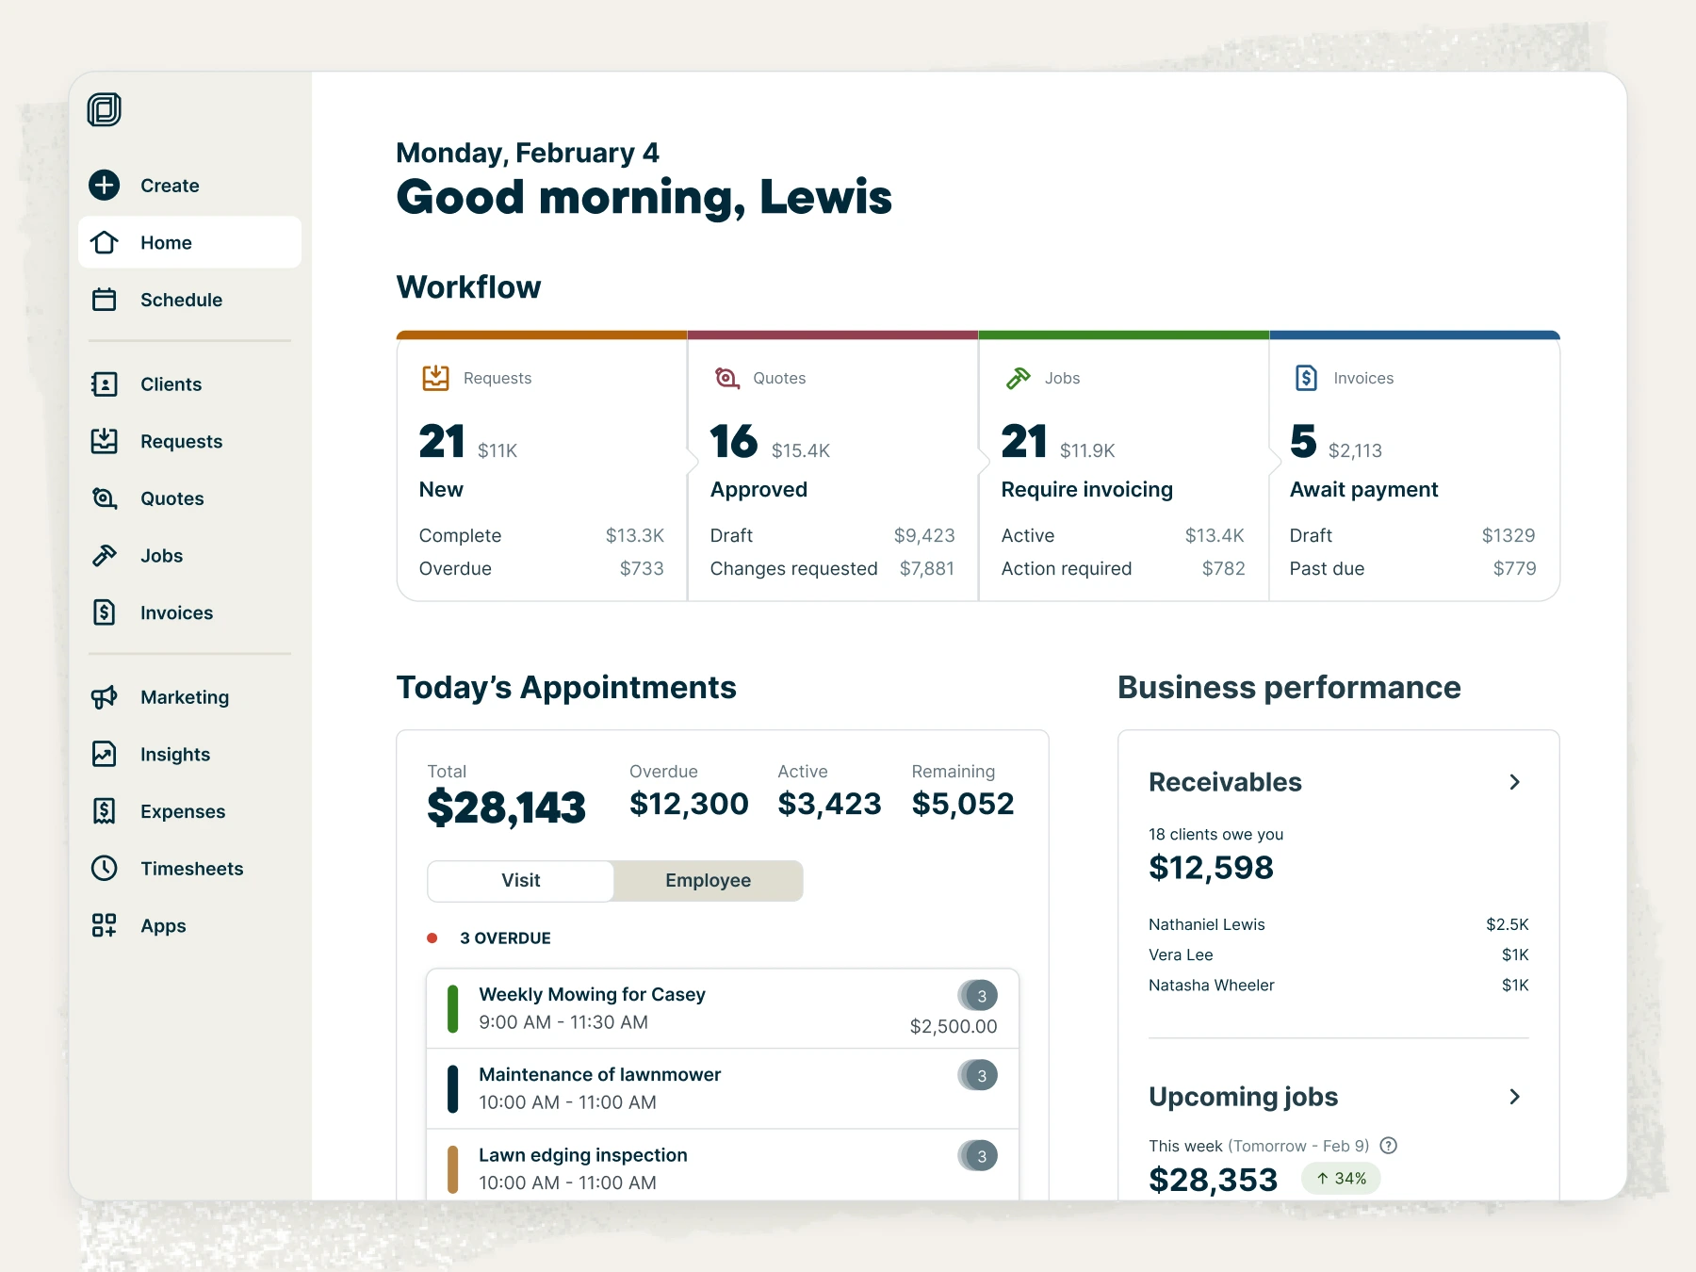Open the Apps grid icon in the sidebar

(x=104, y=925)
